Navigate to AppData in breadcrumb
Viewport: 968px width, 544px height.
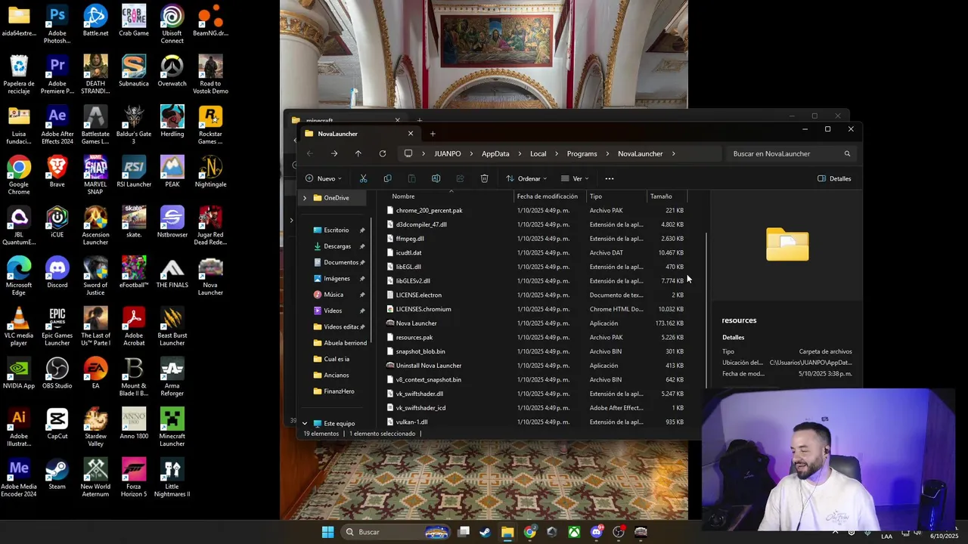pyautogui.click(x=495, y=153)
